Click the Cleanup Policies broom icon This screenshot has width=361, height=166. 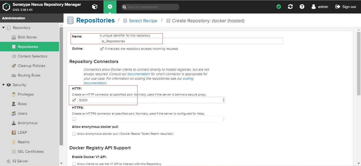(x=14, y=66)
